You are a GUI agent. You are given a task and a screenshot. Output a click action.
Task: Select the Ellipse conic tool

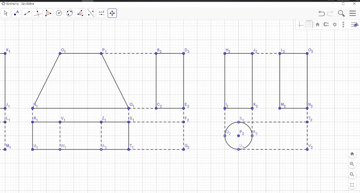coord(70,13)
